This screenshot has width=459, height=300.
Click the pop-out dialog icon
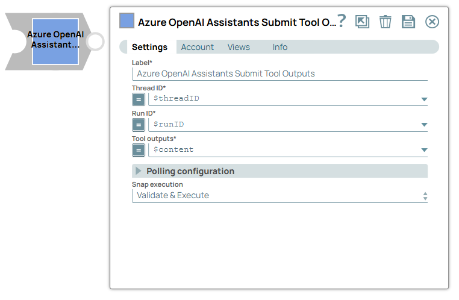point(362,22)
